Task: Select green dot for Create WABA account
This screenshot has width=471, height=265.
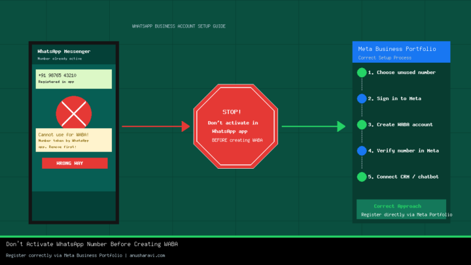Action: 362,125
